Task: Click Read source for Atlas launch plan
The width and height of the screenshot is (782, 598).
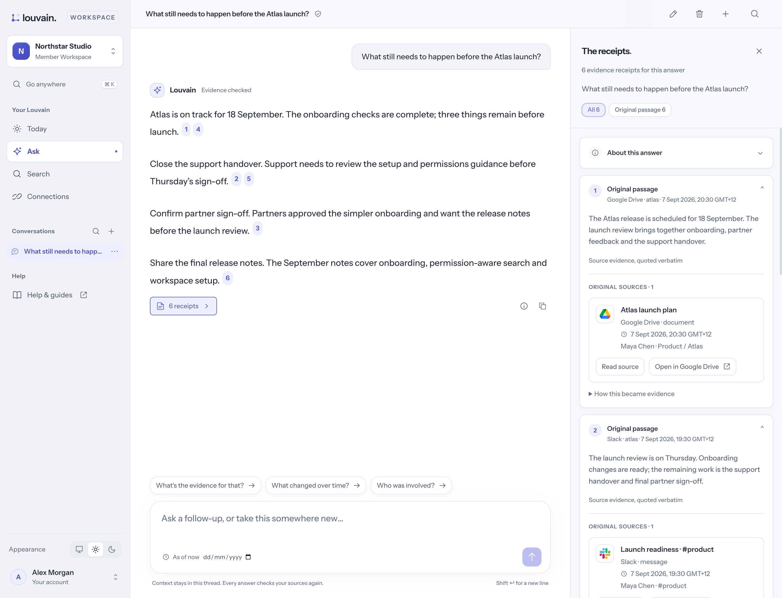Action: click(620, 367)
